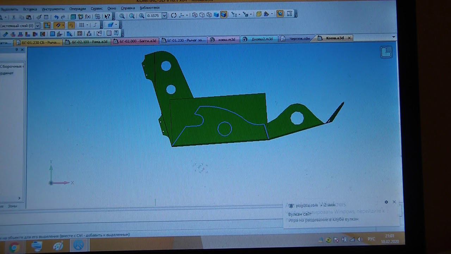Expand the document tabs overflow arrow
Image resolution: width=451 pixels, height=254 pixels.
coord(393,37)
